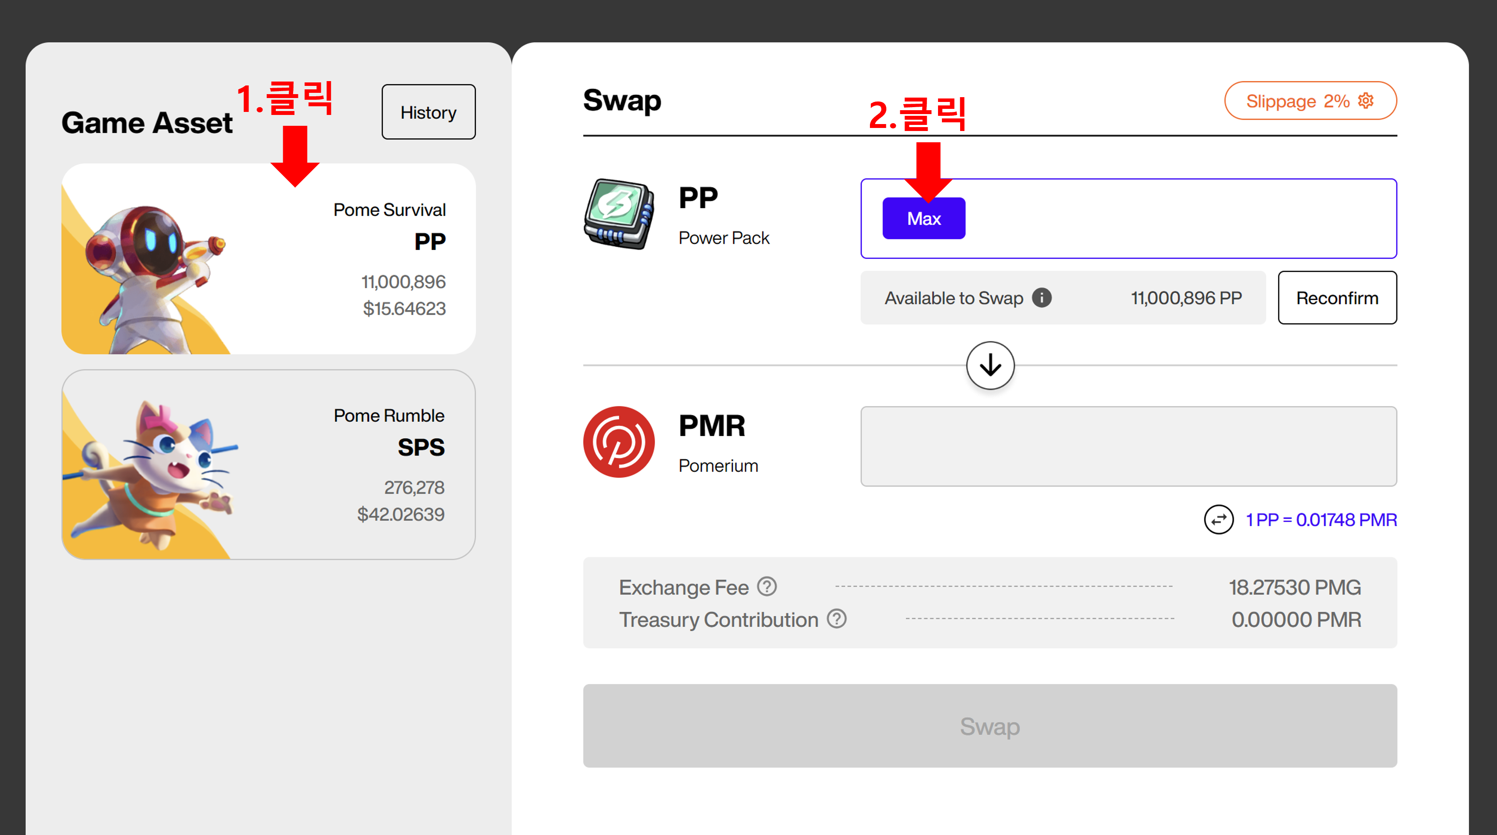1497x835 pixels.
Task: Click the info icon beside Available to Swap
Action: pos(1041,298)
